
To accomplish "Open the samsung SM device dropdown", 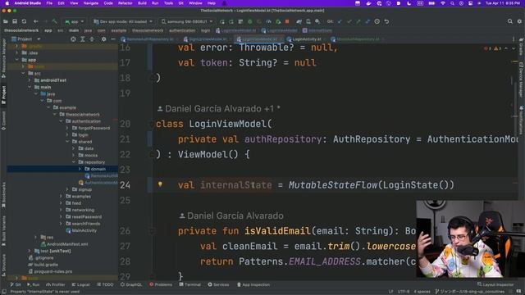I will 187,21.
